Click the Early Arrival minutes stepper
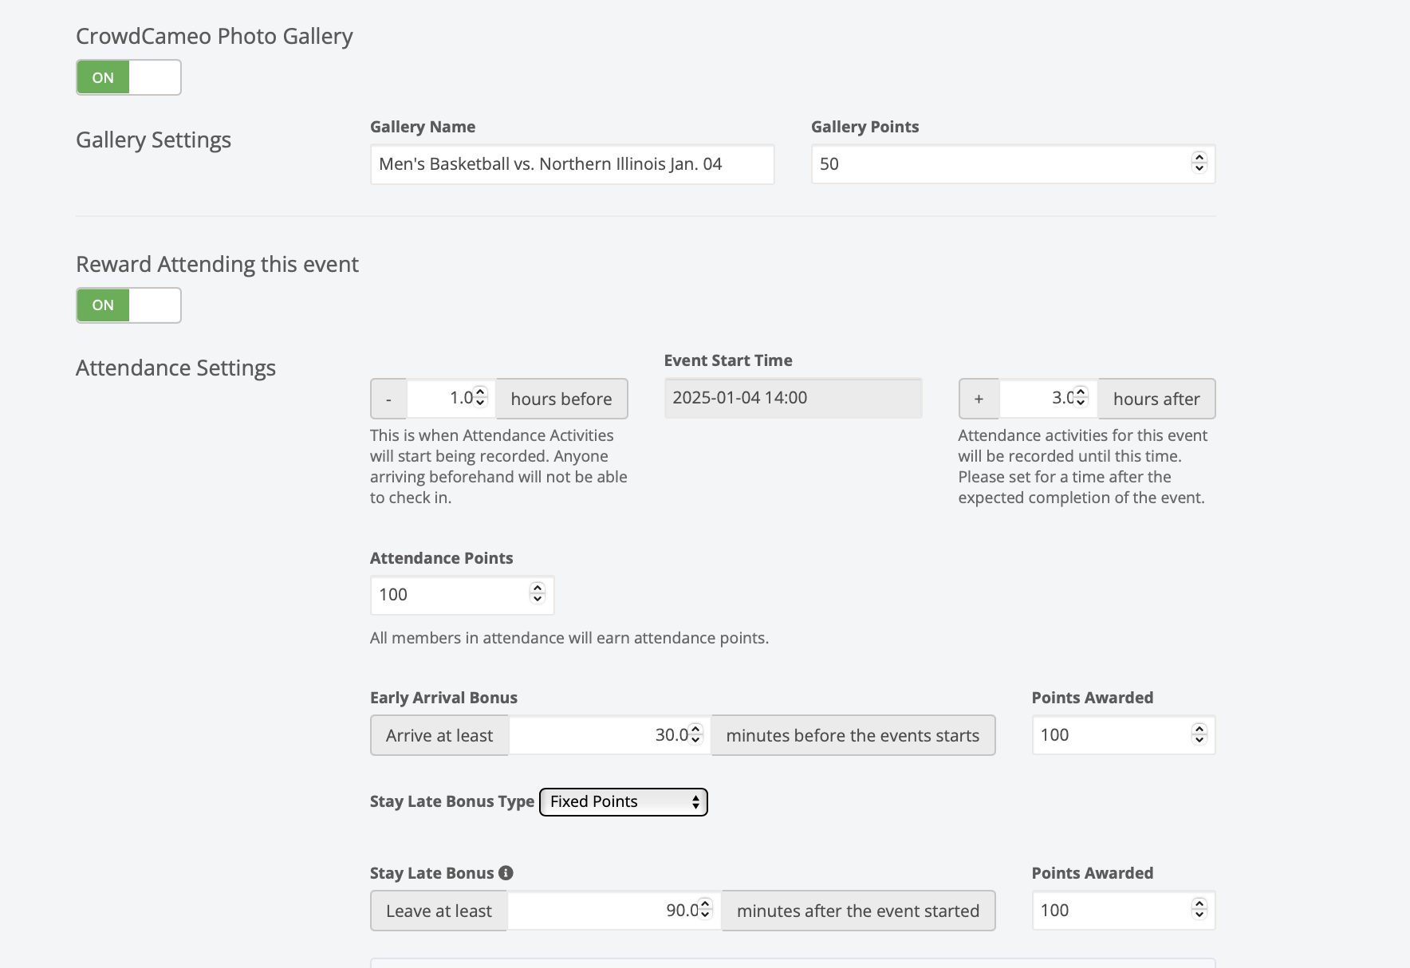1410x968 pixels. tap(695, 734)
